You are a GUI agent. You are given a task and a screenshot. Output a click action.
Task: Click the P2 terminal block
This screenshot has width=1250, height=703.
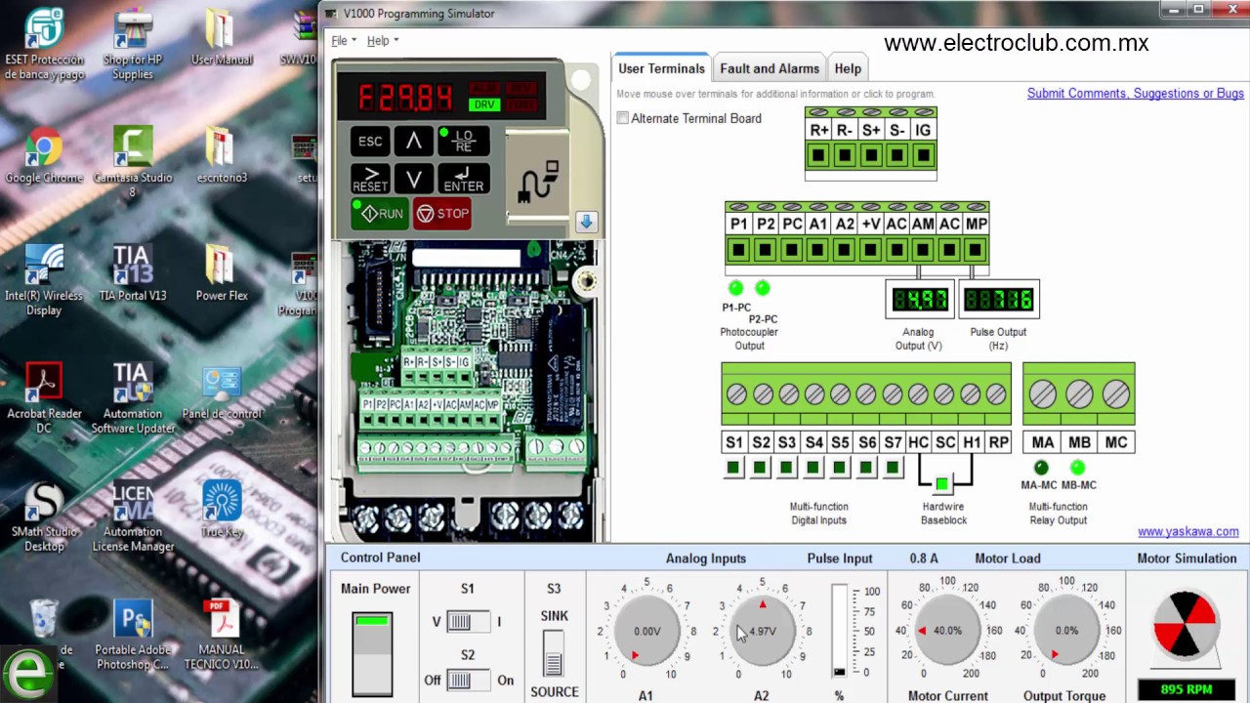click(x=765, y=250)
